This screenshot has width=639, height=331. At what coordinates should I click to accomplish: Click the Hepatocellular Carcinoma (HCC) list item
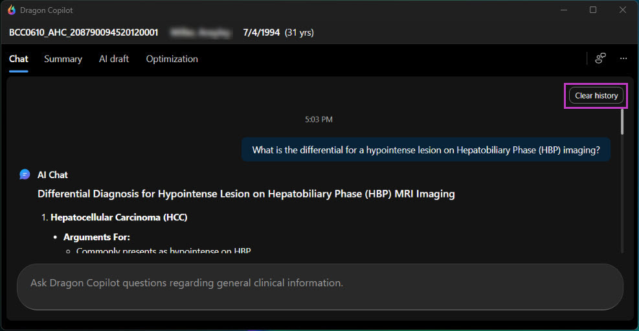pos(119,218)
